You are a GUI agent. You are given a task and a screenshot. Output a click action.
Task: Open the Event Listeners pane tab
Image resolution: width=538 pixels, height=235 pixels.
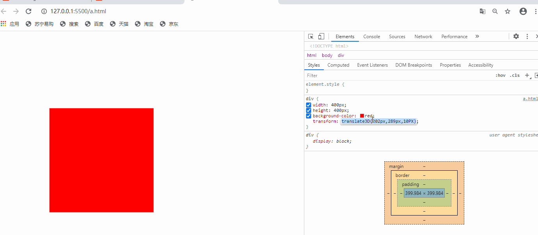(372, 65)
